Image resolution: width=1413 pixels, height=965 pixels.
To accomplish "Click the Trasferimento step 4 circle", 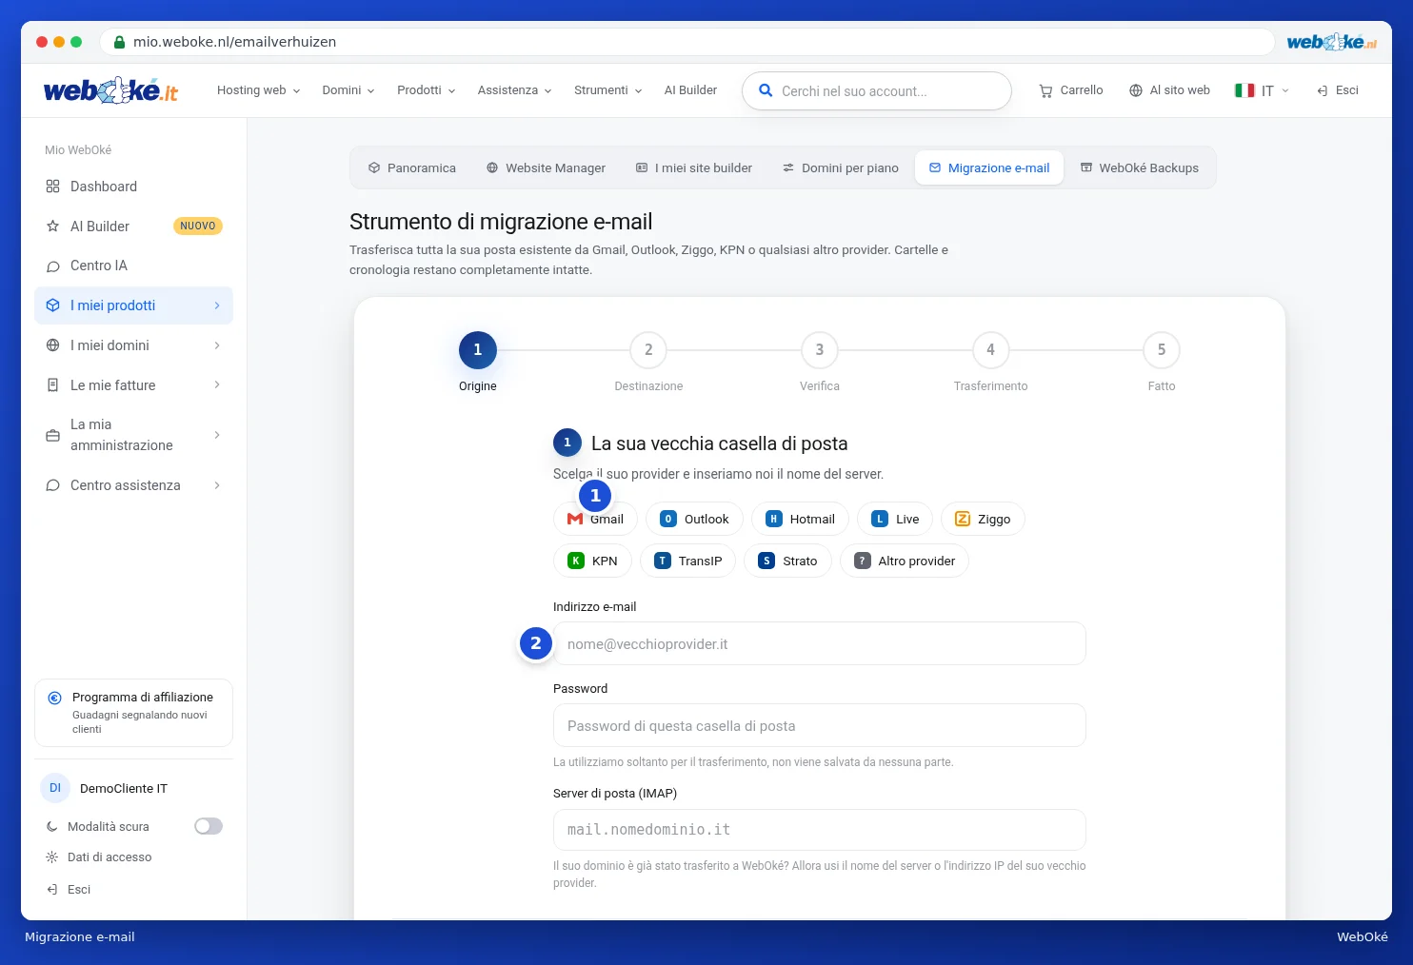I will coord(990,350).
